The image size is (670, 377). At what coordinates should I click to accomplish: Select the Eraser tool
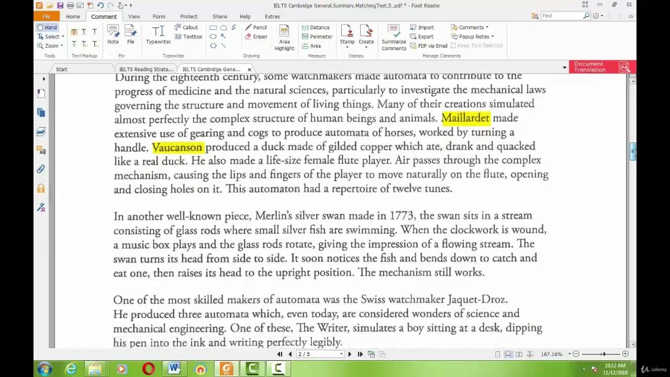pyautogui.click(x=256, y=36)
